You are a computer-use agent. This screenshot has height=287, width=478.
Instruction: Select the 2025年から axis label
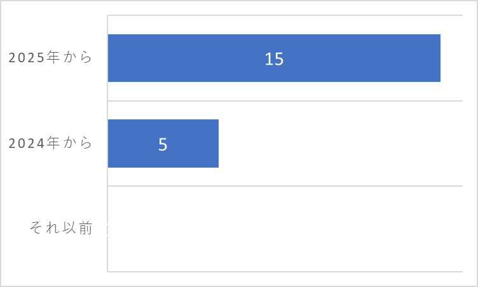coord(50,57)
